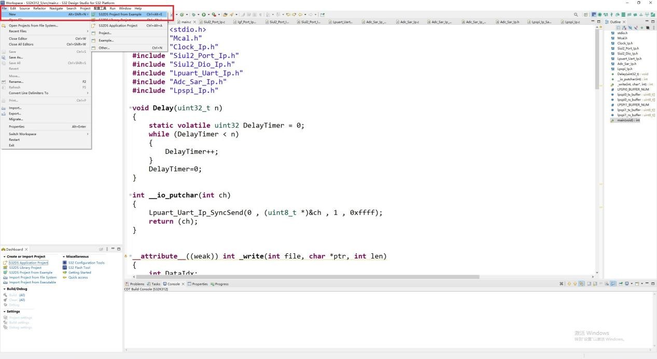Click S32 Configuration Tools link

(x=86, y=263)
